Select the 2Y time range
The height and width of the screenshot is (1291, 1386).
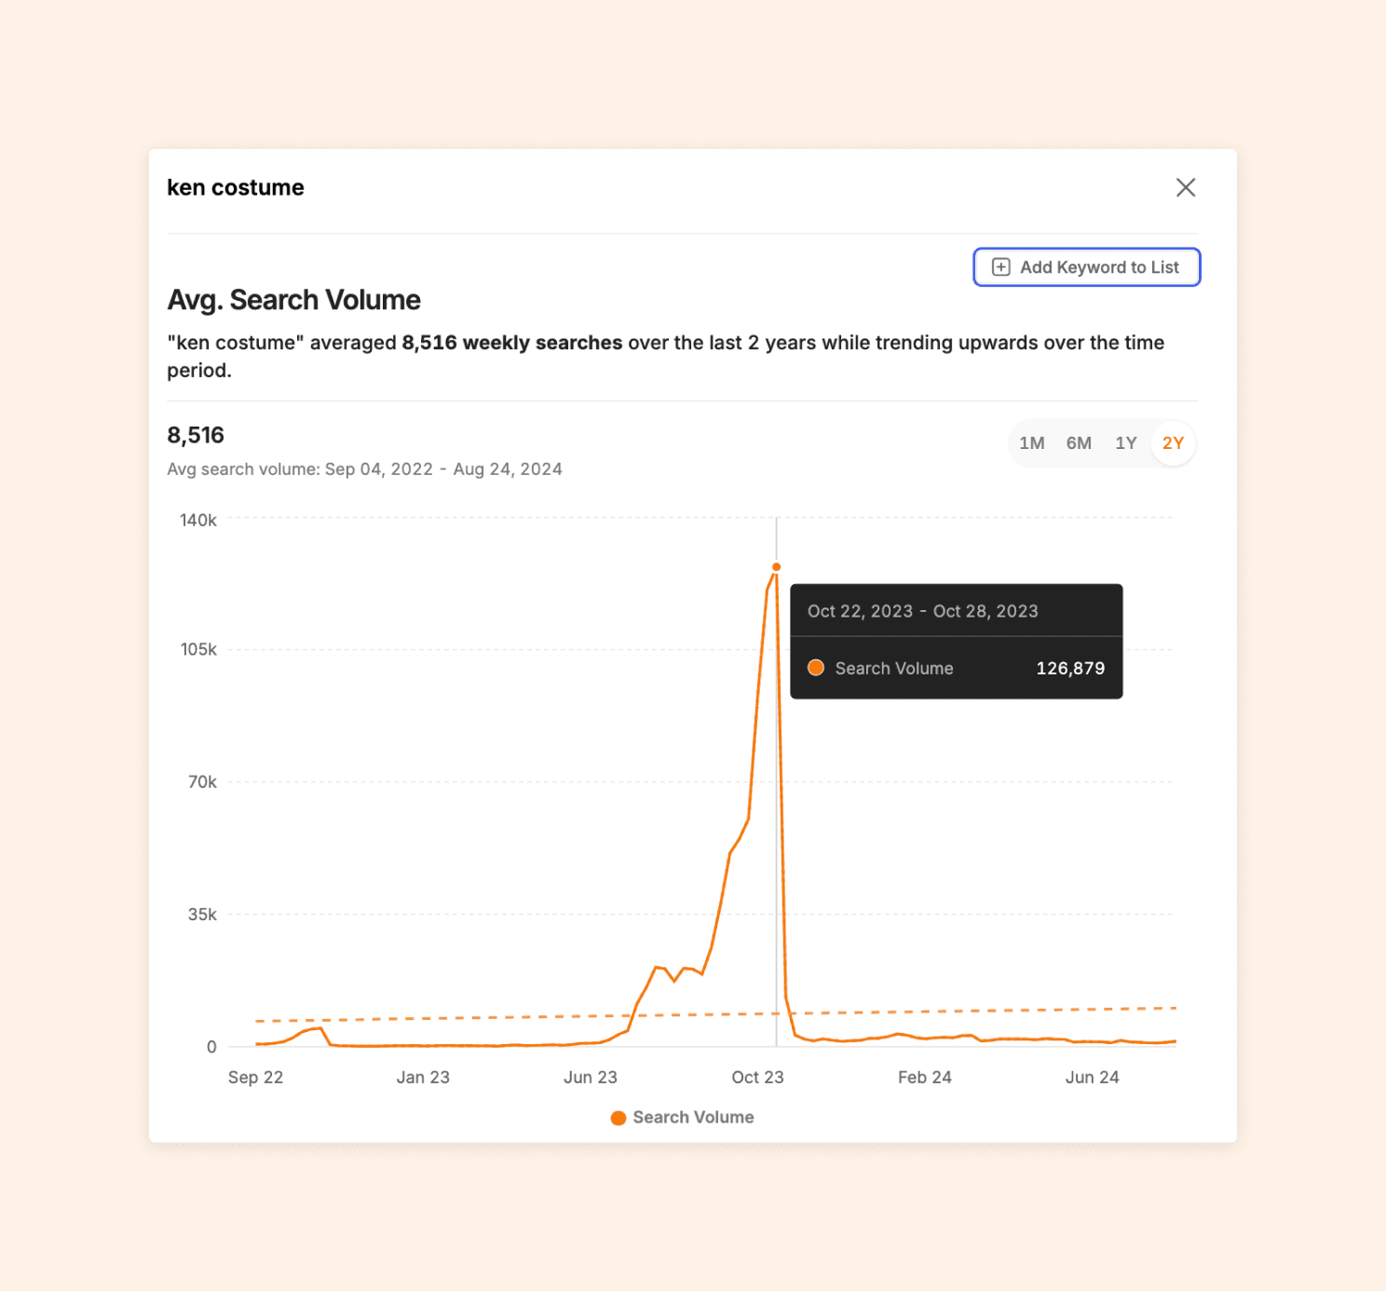pos(1173,443)
